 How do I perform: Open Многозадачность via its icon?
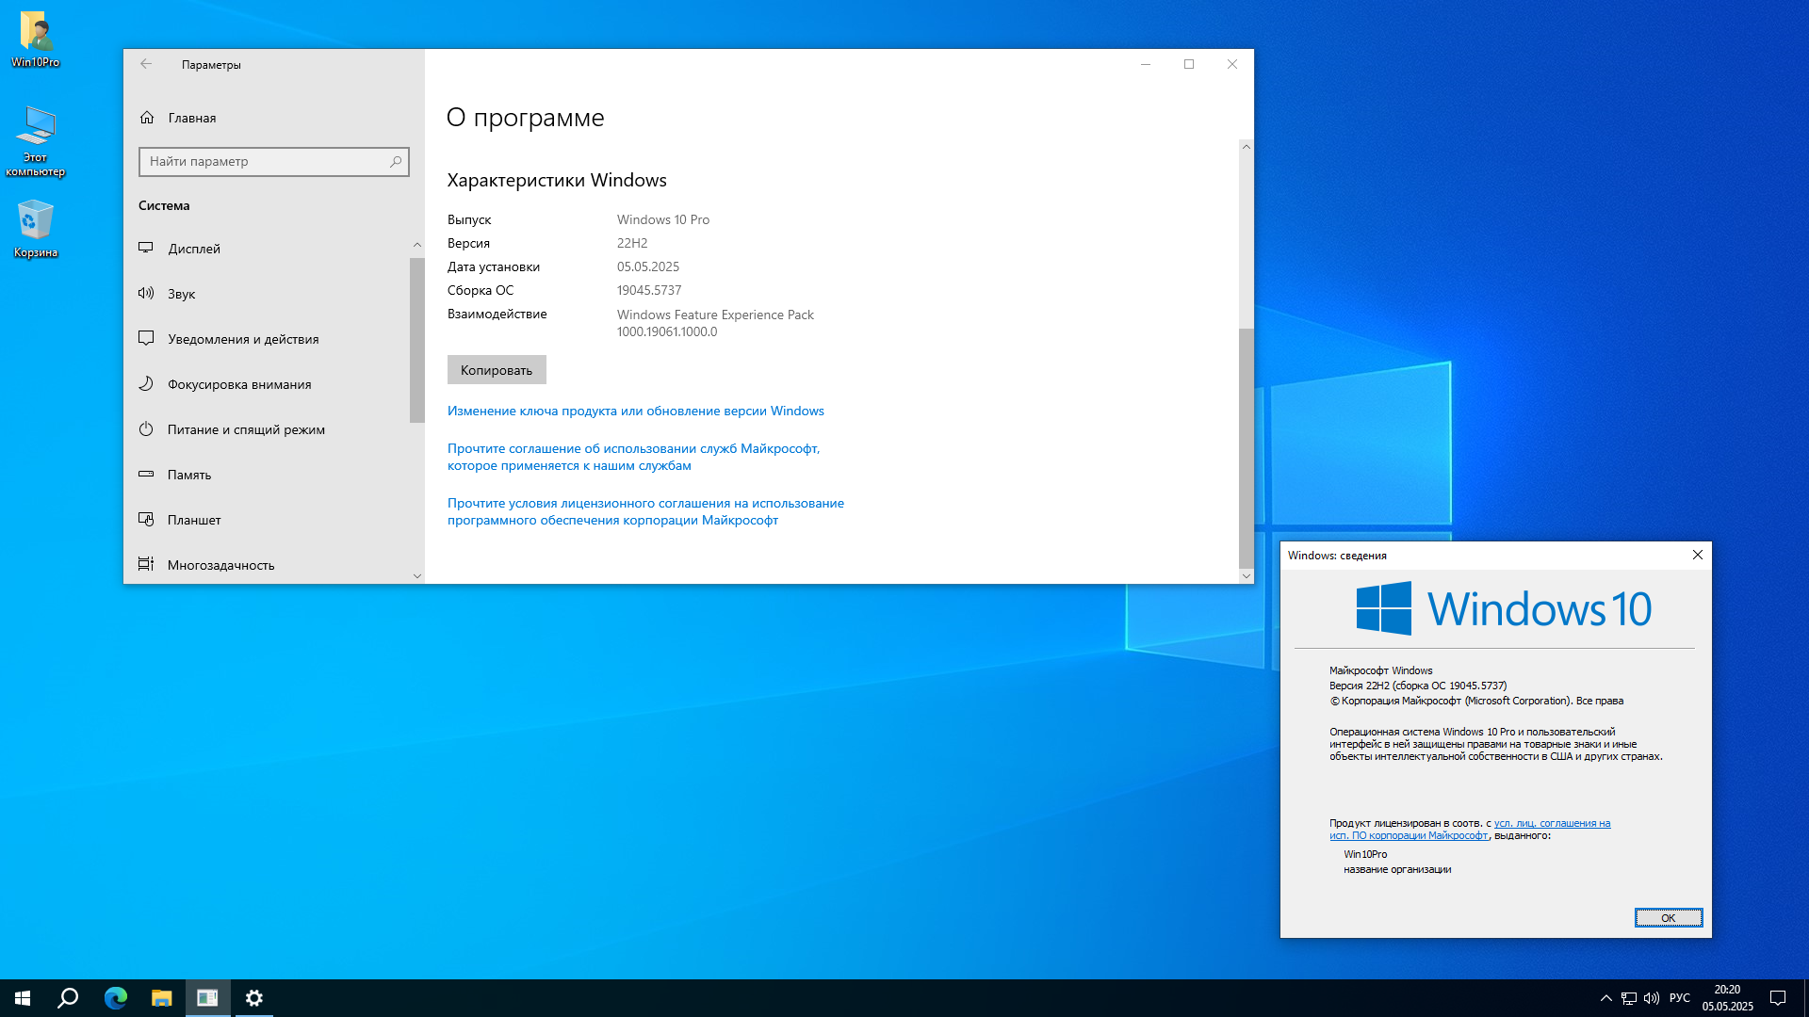click(146, 564)
